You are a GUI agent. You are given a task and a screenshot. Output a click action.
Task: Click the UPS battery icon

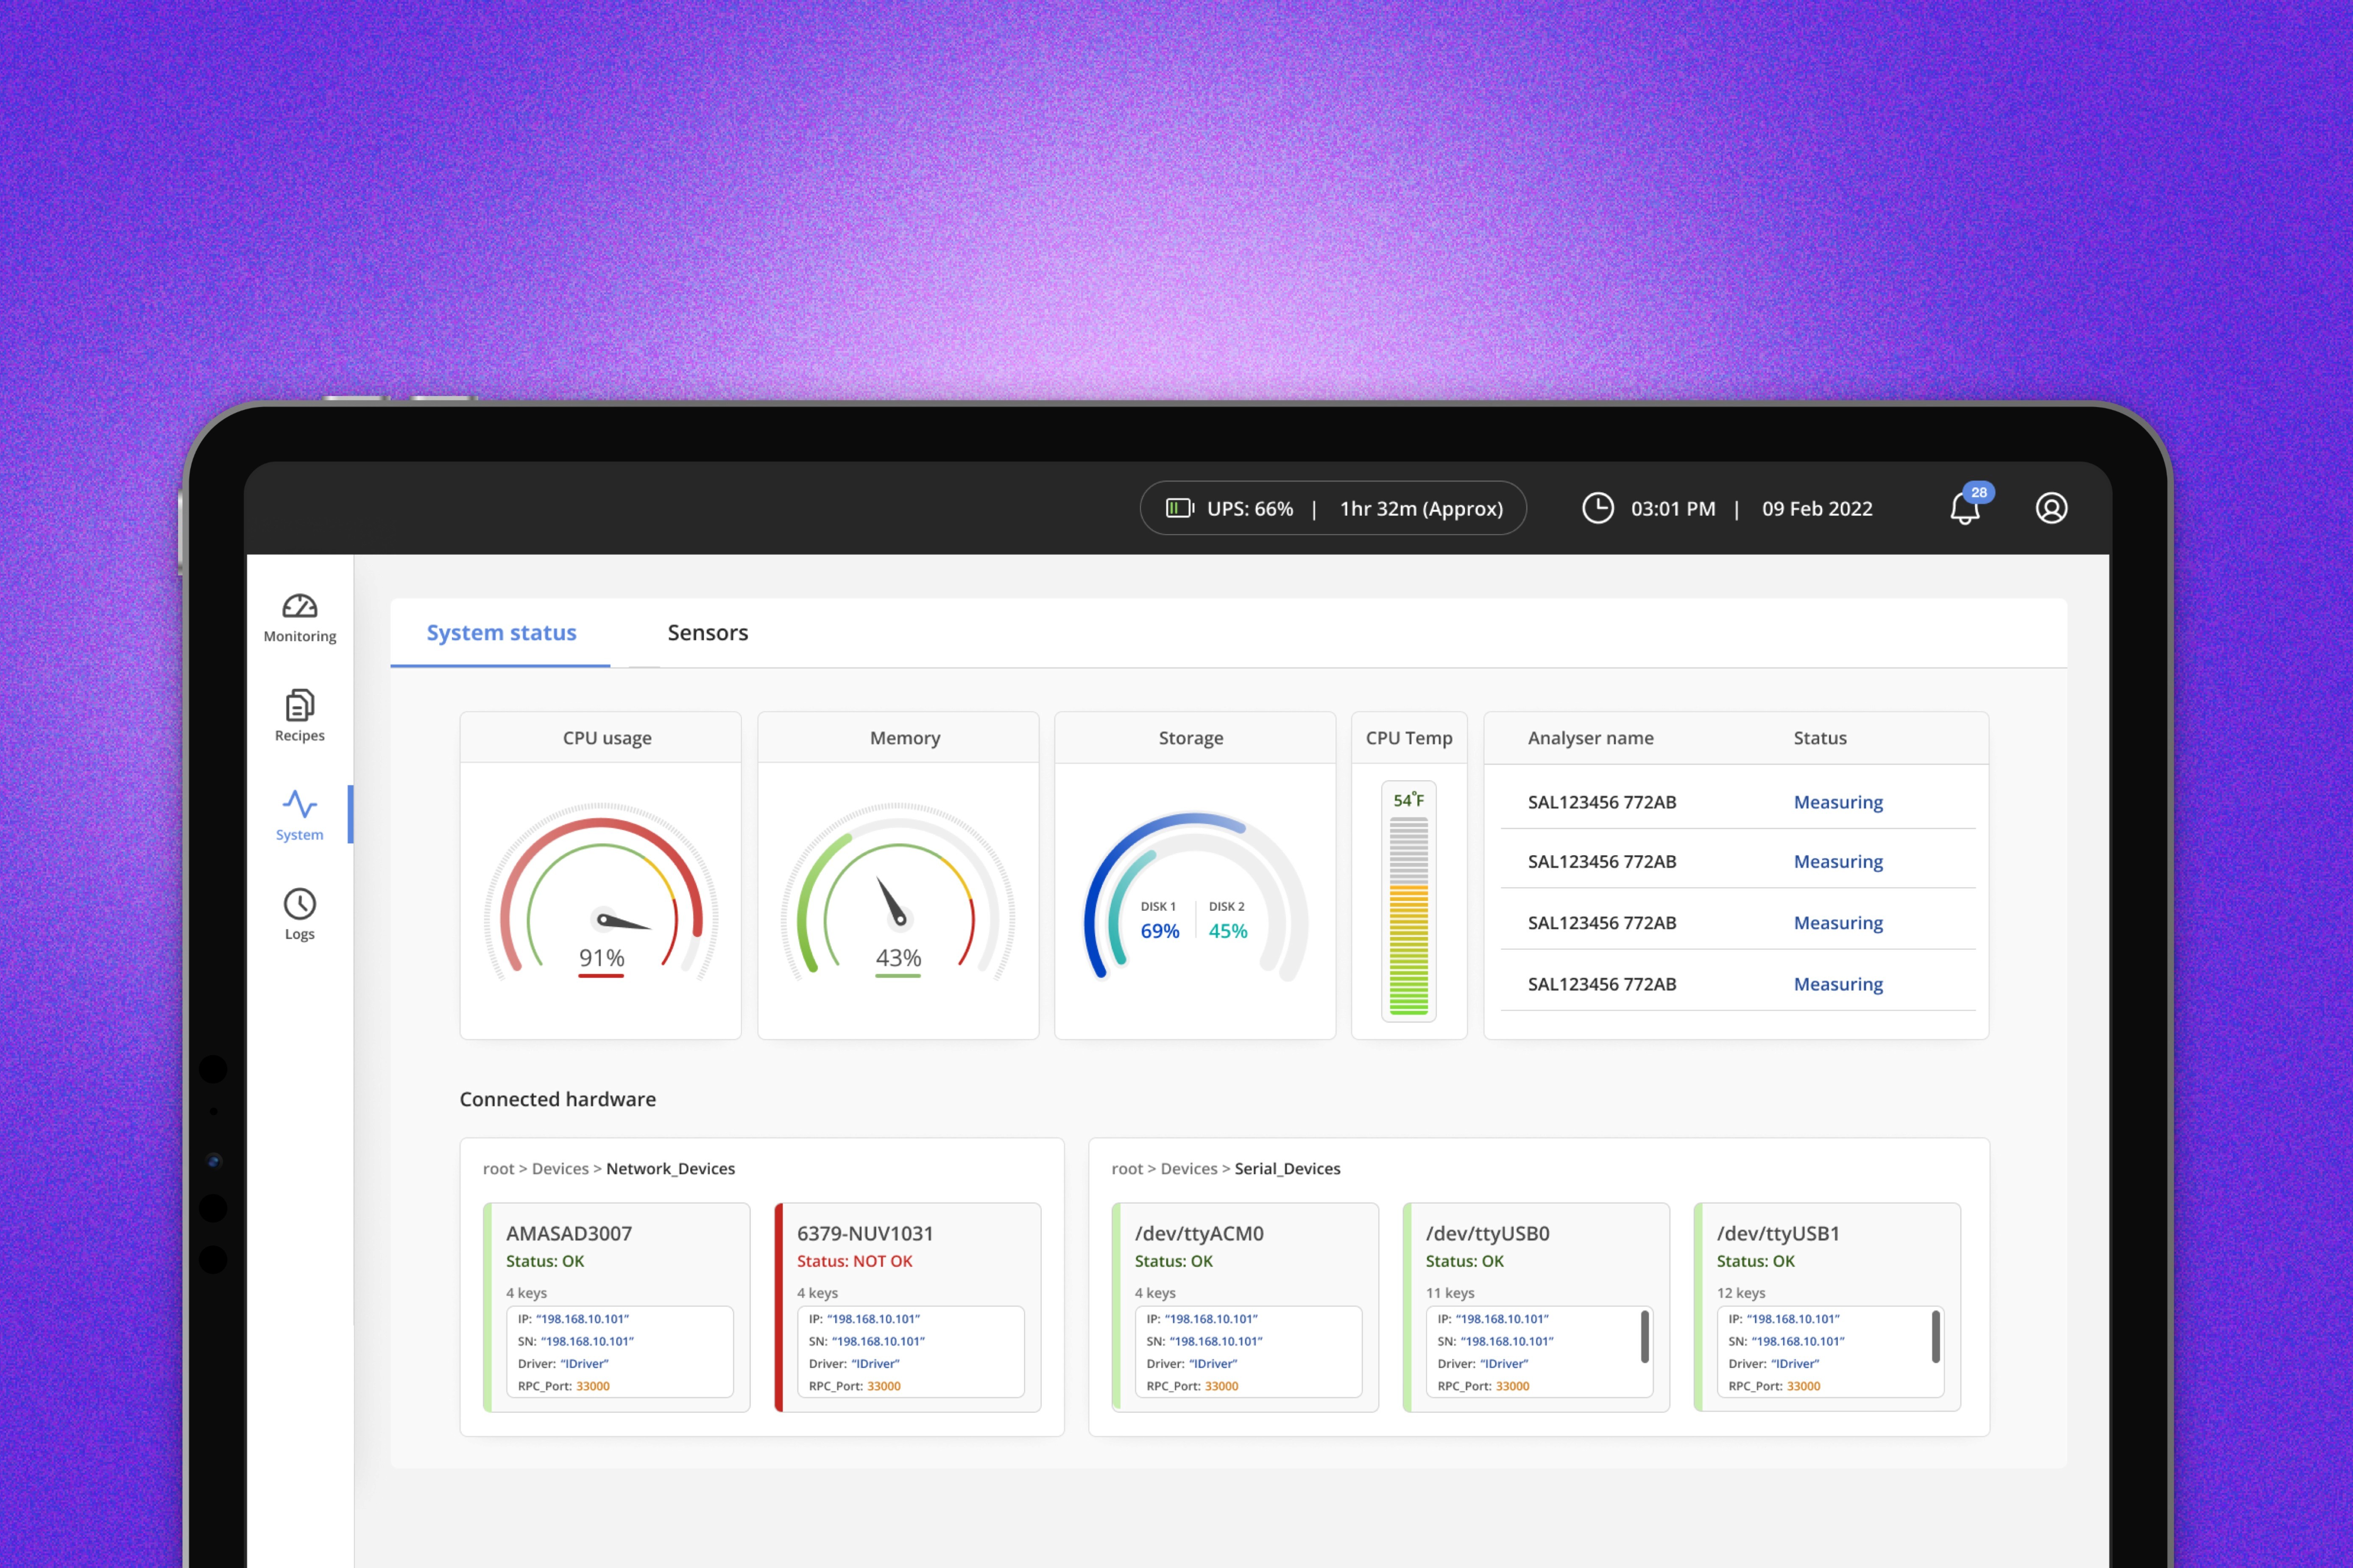tap(1179, 509)
